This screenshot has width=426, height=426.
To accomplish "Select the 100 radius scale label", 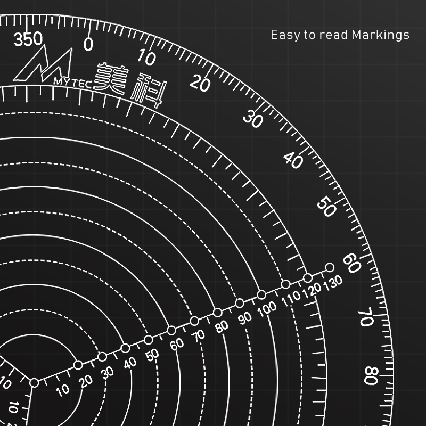I will (x=267, y=309).
